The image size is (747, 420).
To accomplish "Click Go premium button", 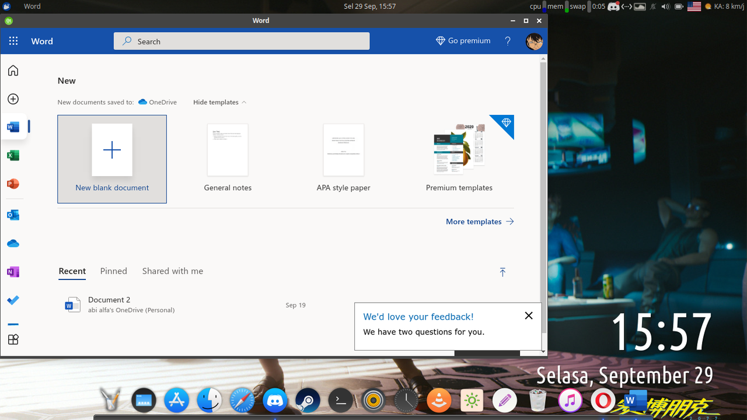I will 463,41.
